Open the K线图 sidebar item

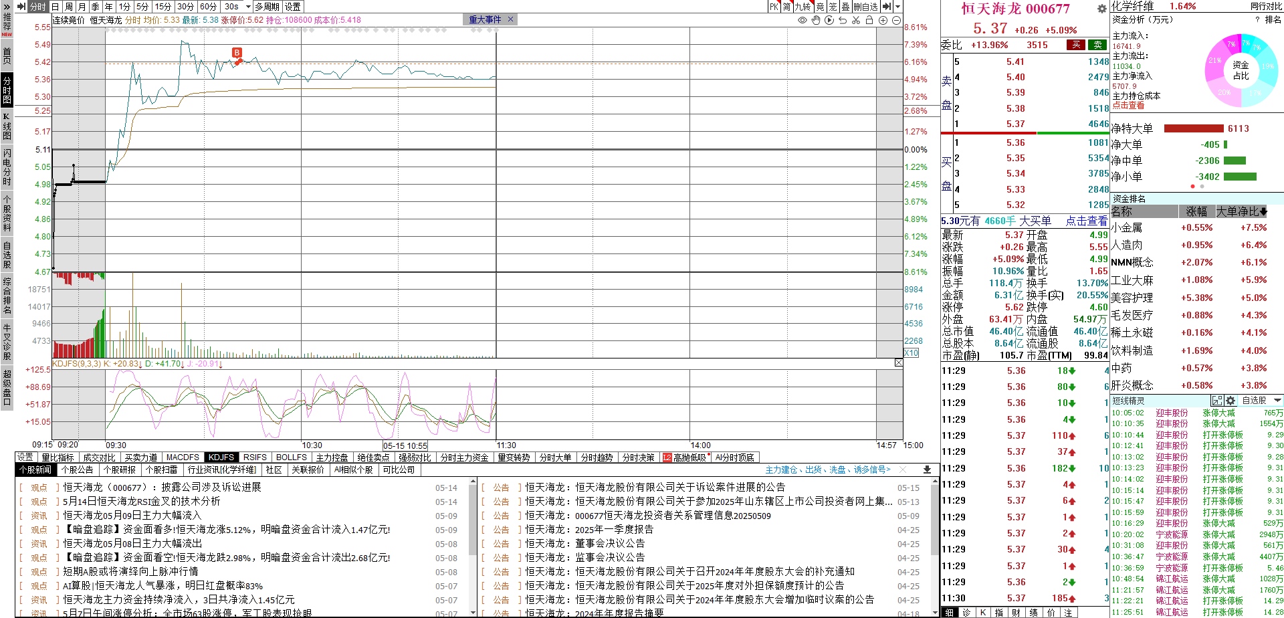[x=7, y=126]
